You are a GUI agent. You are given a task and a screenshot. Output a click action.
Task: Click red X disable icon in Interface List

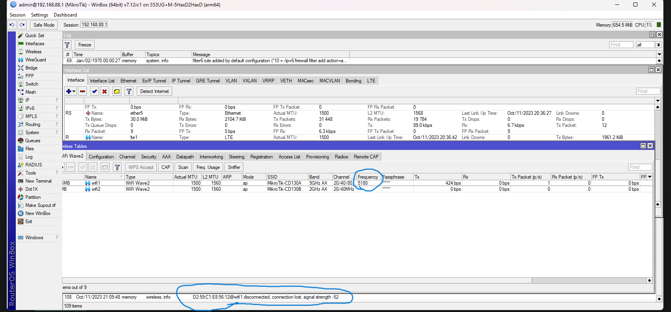tap(104, 91)
